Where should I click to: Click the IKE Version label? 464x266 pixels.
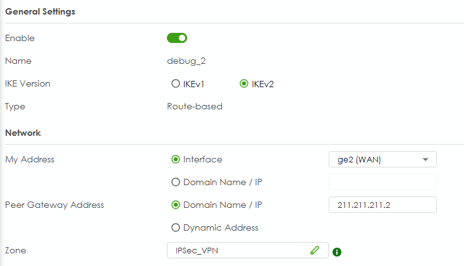point(28,83)
